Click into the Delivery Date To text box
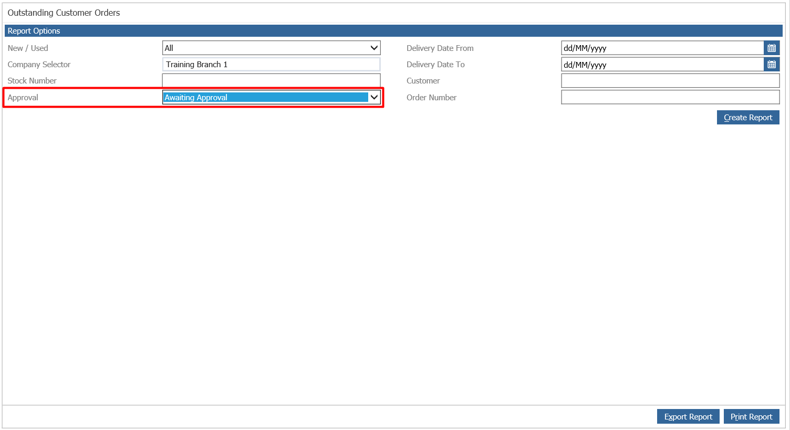 tap(662, 65)
